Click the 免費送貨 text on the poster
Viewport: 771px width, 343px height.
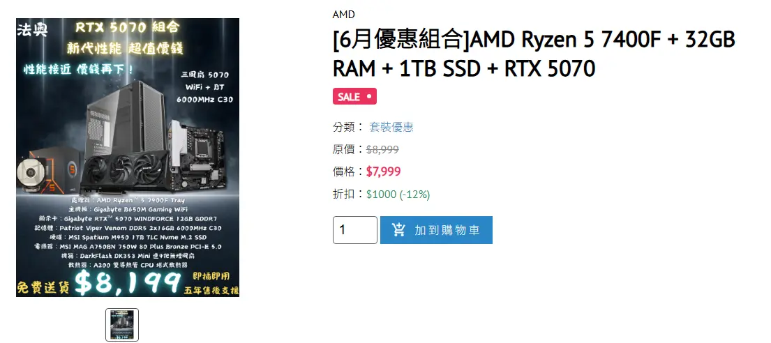click(44, 287)
